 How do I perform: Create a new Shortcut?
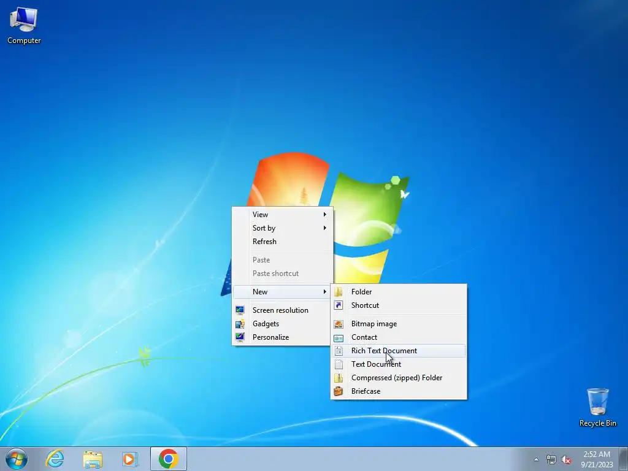pos(399,305)
